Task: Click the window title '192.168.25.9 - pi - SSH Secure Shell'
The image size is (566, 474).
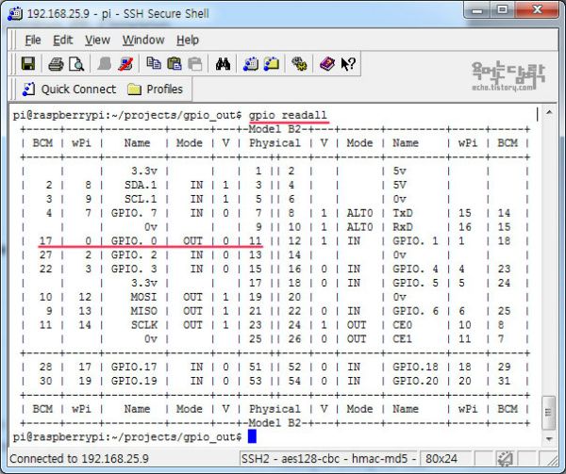Action: [x=118, y=14]
